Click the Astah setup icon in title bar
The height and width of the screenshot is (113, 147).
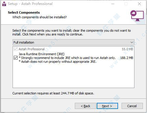point(4,4)
